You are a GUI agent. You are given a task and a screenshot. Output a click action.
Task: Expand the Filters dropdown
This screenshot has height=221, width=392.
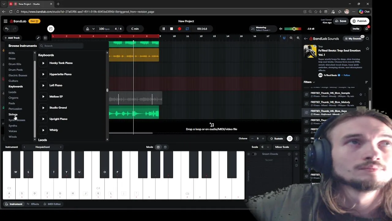pyautogui.click(x=309, y=82)
